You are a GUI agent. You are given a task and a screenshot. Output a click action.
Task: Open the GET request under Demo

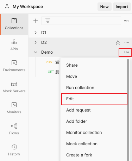[54, 72]
